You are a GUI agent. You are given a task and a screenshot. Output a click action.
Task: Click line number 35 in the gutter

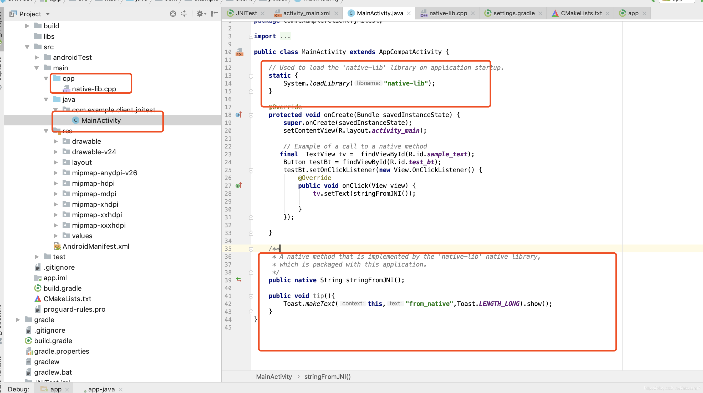pyautogui.click(x=228, y=249)
